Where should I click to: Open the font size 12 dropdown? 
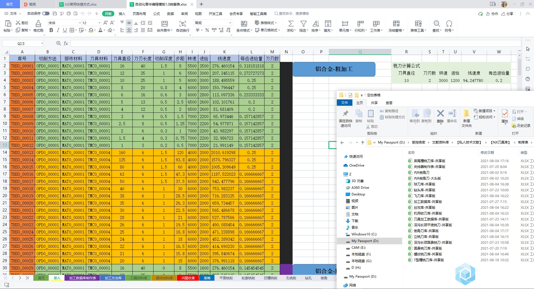tap(99, 23)
